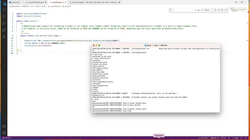
Task: Open the Accounts menu in activity bar
Action: [4, 126]
